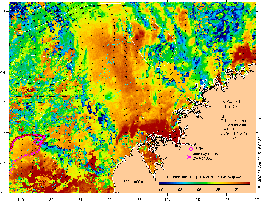Click the date label 25-Apr-2010

[x=233, y=102]
